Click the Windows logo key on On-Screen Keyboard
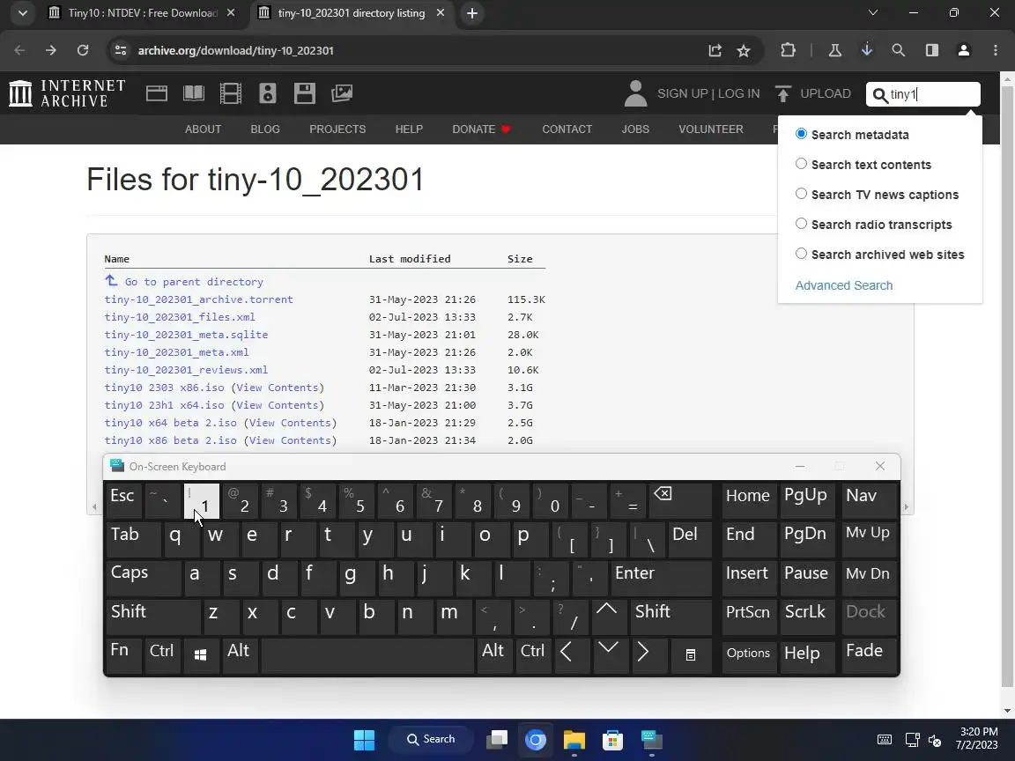 (201, 655)
